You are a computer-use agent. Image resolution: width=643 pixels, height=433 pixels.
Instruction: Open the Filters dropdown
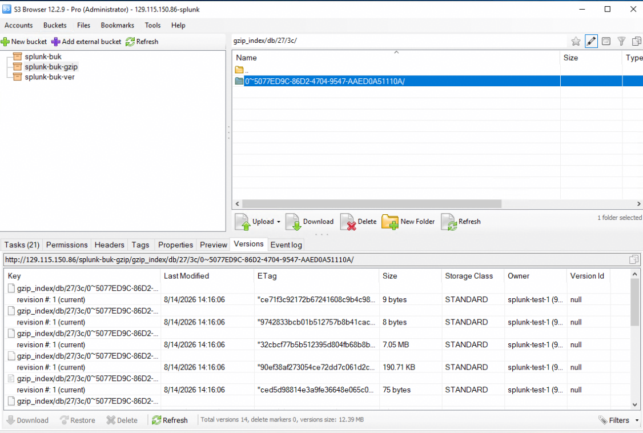pyautogui.click(x=619, y=420)
